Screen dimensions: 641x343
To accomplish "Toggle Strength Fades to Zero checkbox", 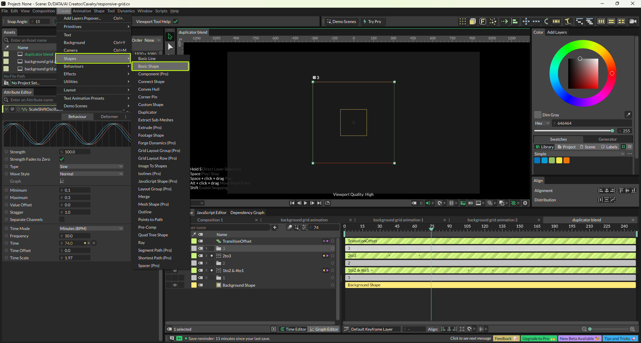I will [62, 159].
